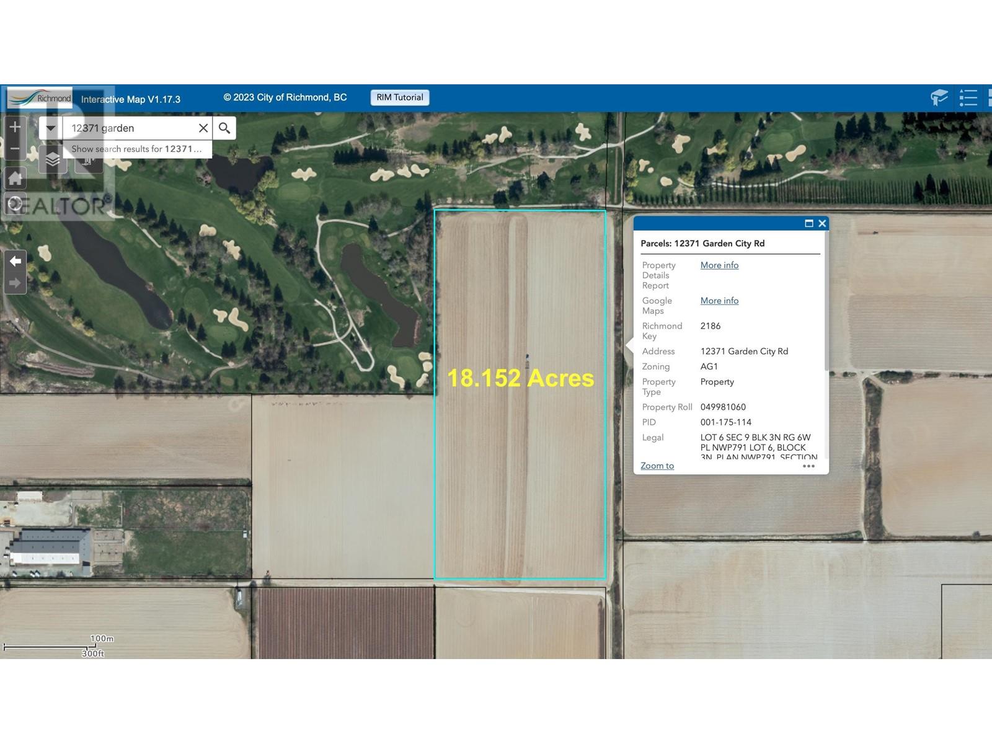The width and height of the screenshot is (992, 744).
Task: Find my location on the map
Action: [15, 203]
